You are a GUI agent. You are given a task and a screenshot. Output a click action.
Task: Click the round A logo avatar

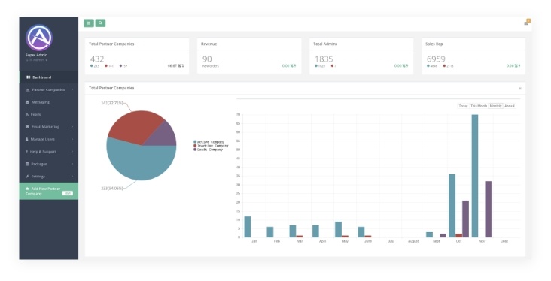39,38
